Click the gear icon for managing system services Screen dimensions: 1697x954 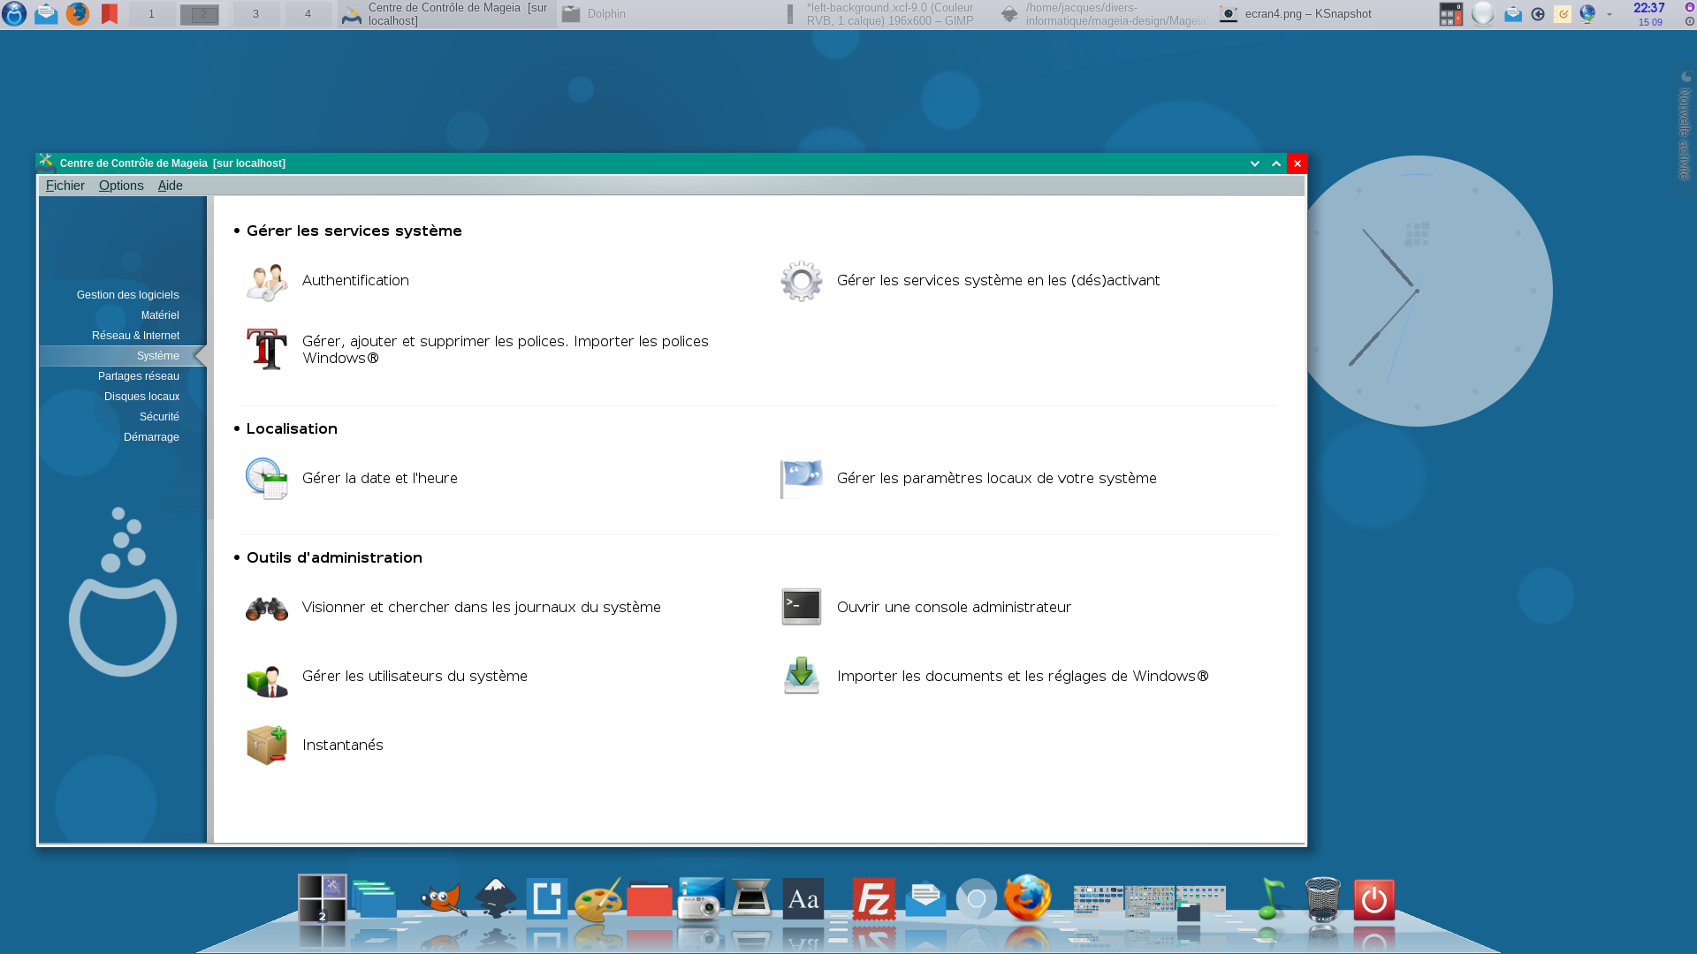802,281
